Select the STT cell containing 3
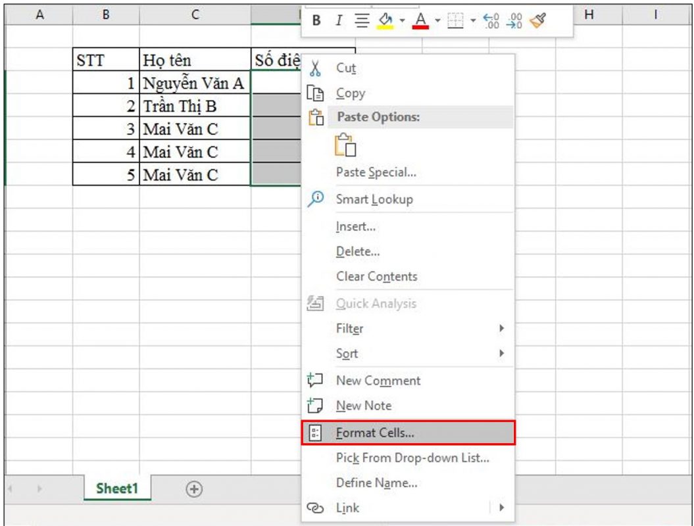694x526 pixels. coord(106,128)
